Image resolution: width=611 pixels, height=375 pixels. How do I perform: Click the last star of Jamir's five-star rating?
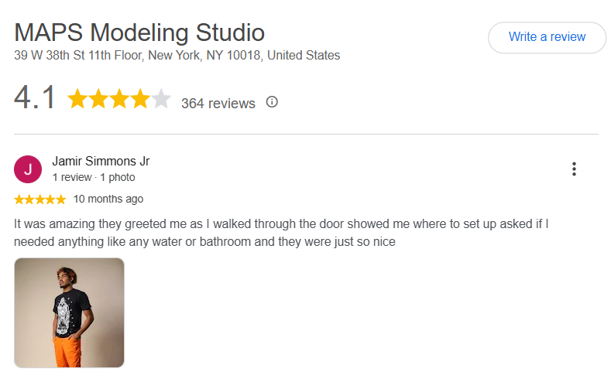point(60,199)
